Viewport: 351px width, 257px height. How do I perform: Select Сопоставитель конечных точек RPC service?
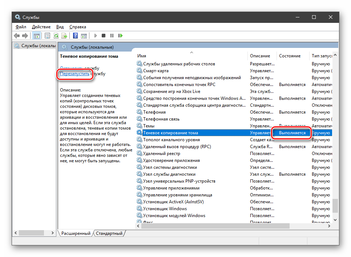(x=234, y=85)
